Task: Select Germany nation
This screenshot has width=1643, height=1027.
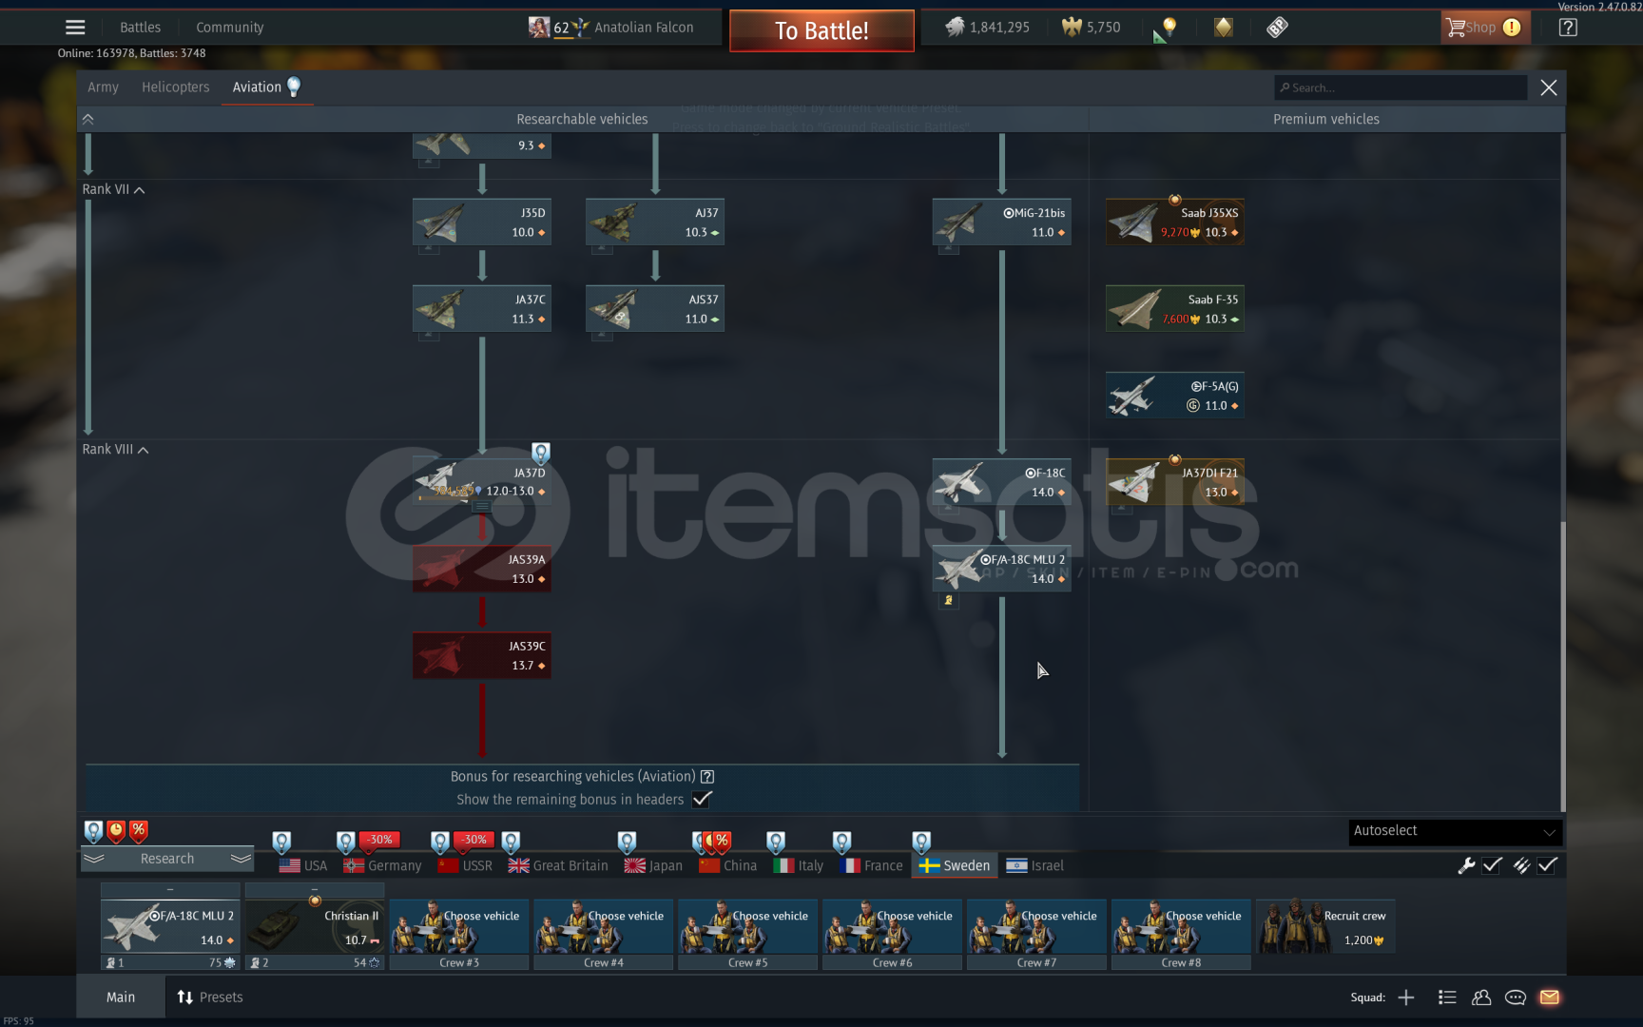Action: tap(382, 865)
